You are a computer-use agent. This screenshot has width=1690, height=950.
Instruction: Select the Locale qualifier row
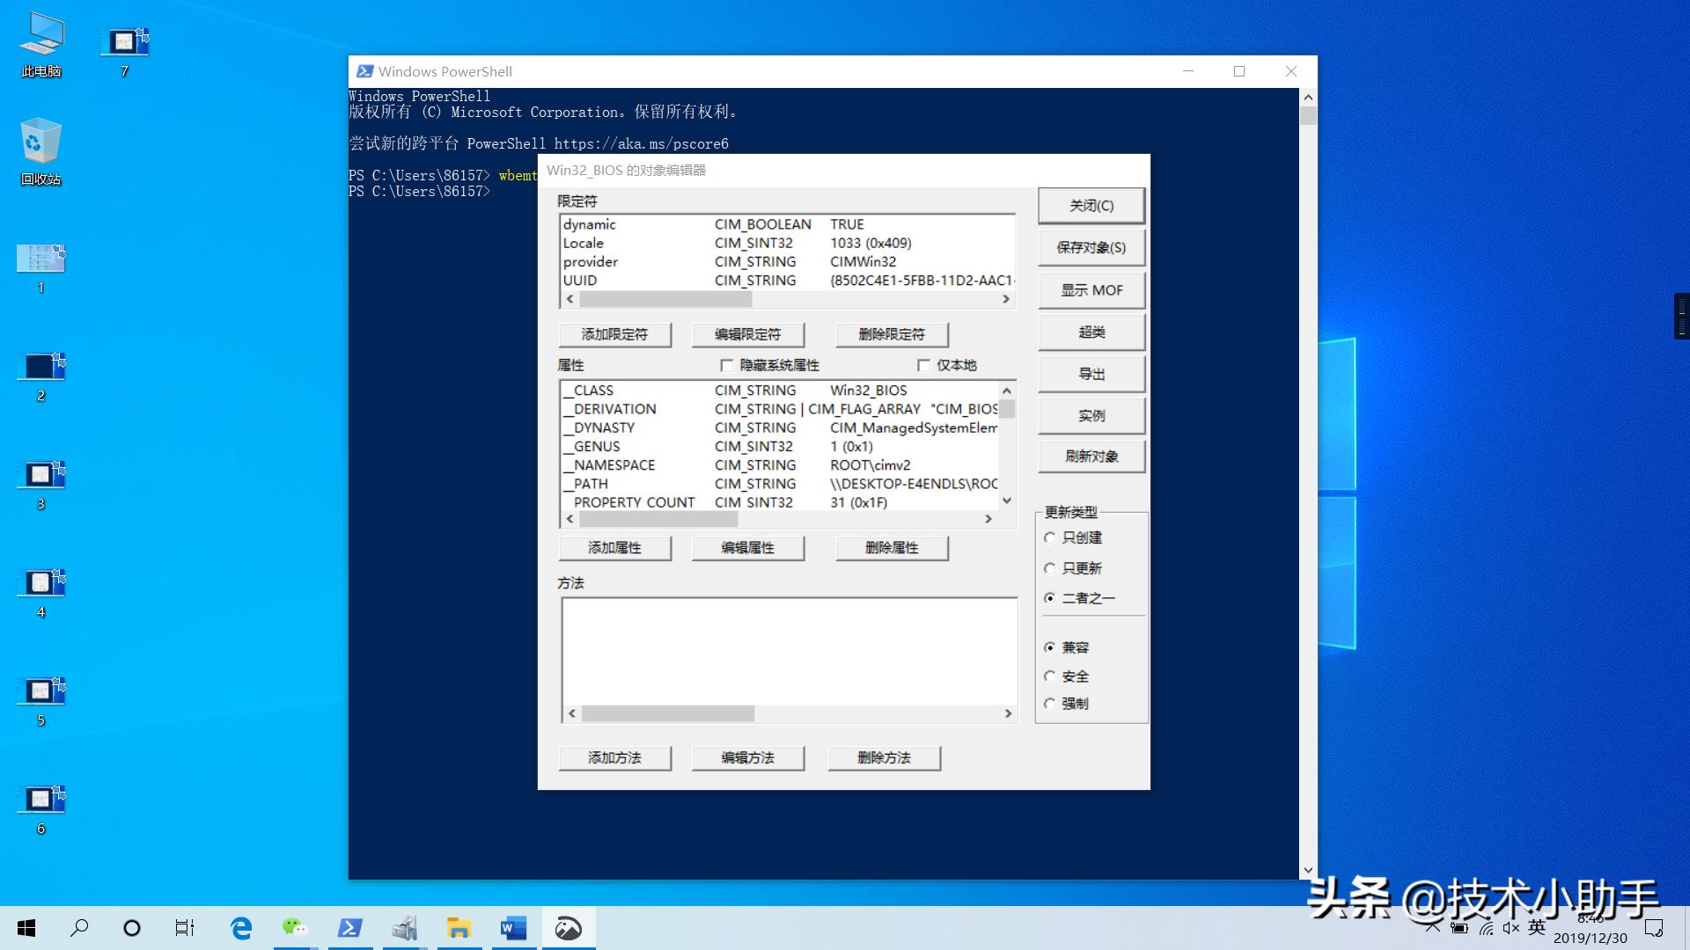(584, 244)
